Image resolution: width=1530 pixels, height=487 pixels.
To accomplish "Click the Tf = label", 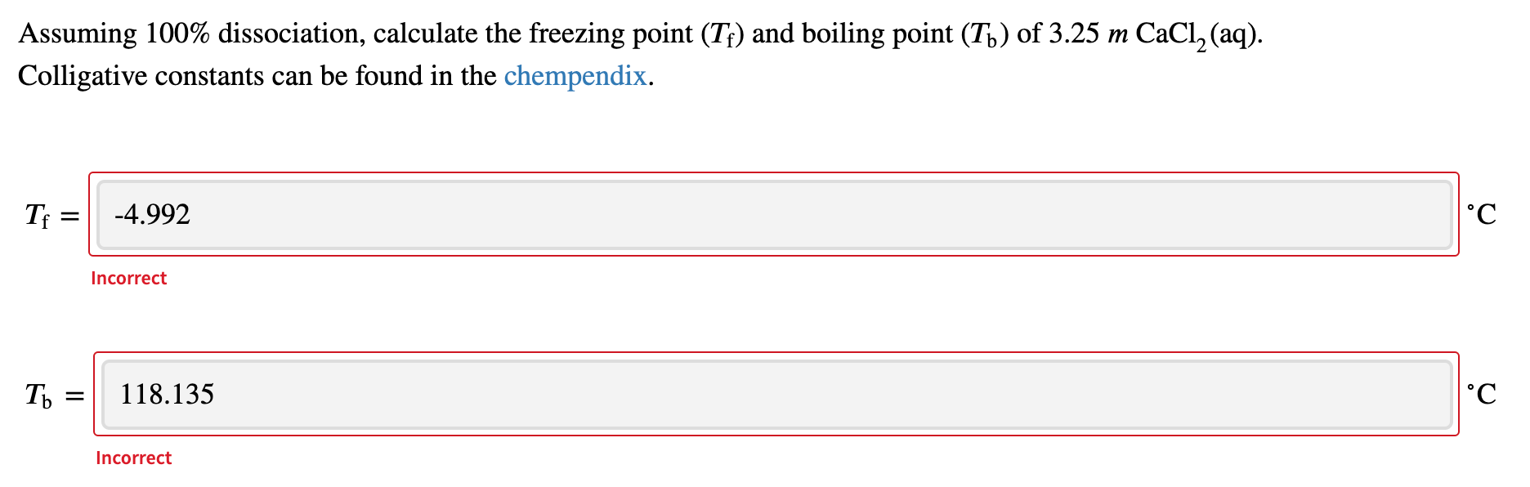I will pos(51,215).
